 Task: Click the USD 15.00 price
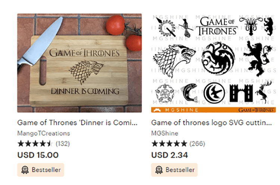[38, 155]
